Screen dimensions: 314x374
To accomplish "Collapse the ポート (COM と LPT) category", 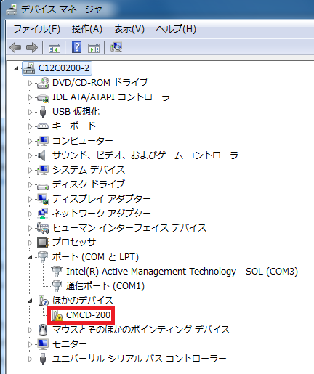I will (30, 257).
